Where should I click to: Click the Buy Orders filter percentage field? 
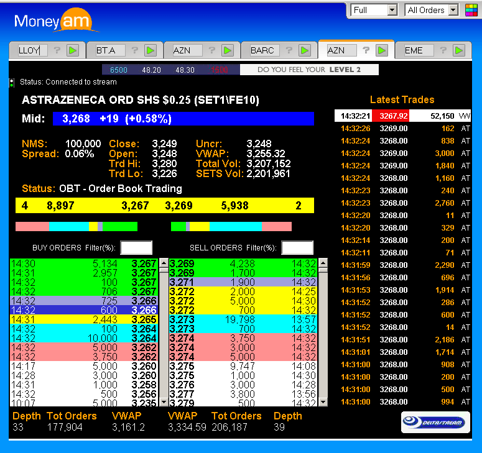pos(136,248)
